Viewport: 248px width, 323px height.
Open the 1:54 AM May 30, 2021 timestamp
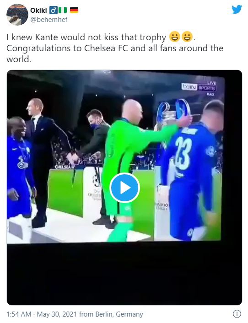click(42, 314)
